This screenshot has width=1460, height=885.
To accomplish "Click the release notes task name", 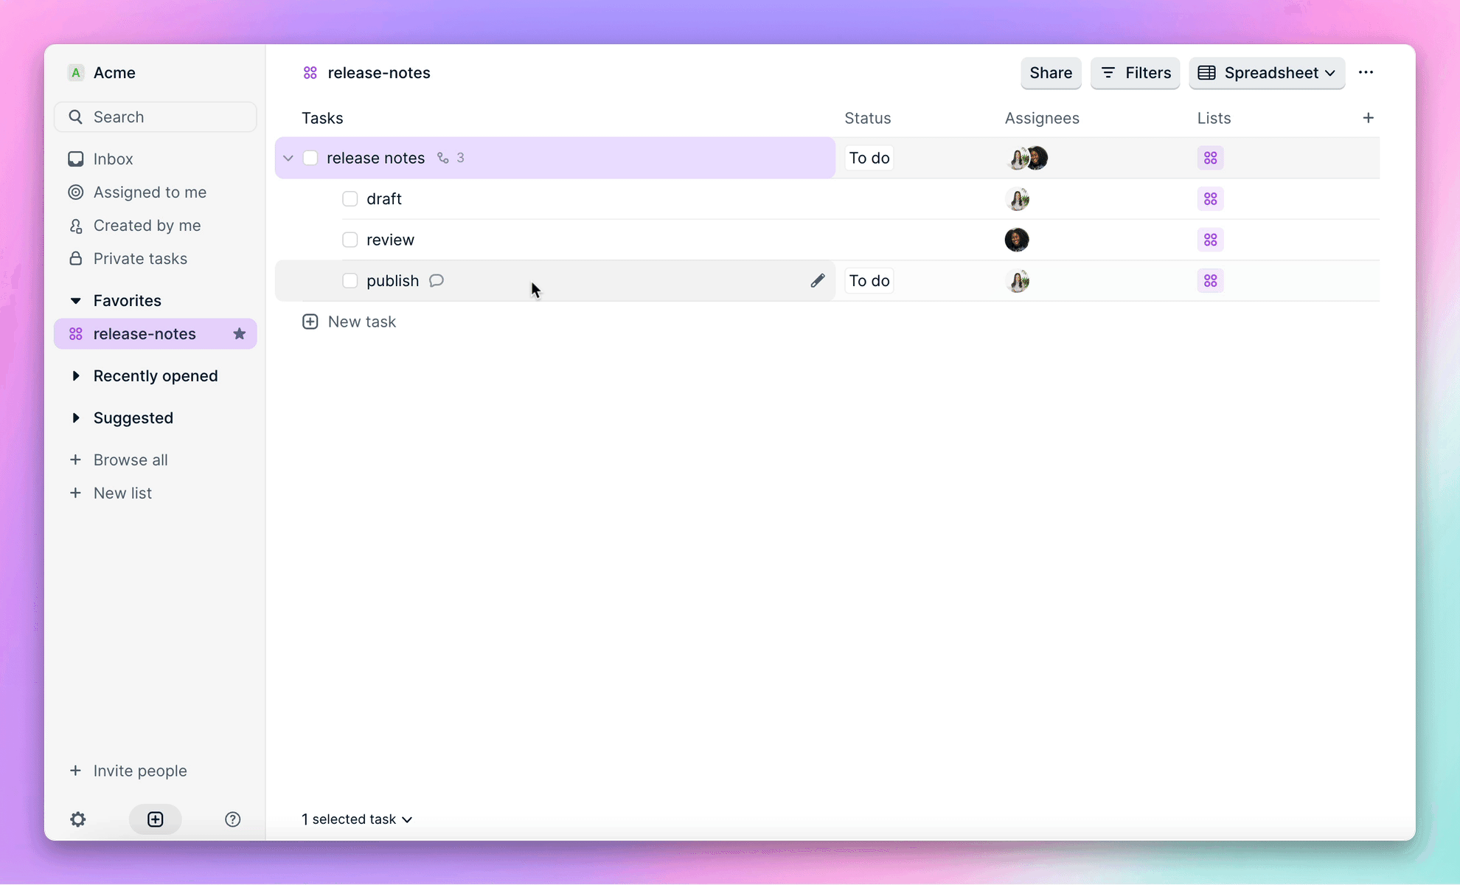I will click(x=376, y=158).
